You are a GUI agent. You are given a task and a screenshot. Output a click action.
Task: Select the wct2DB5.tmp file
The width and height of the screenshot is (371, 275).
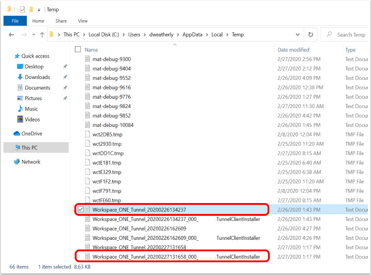107,134
